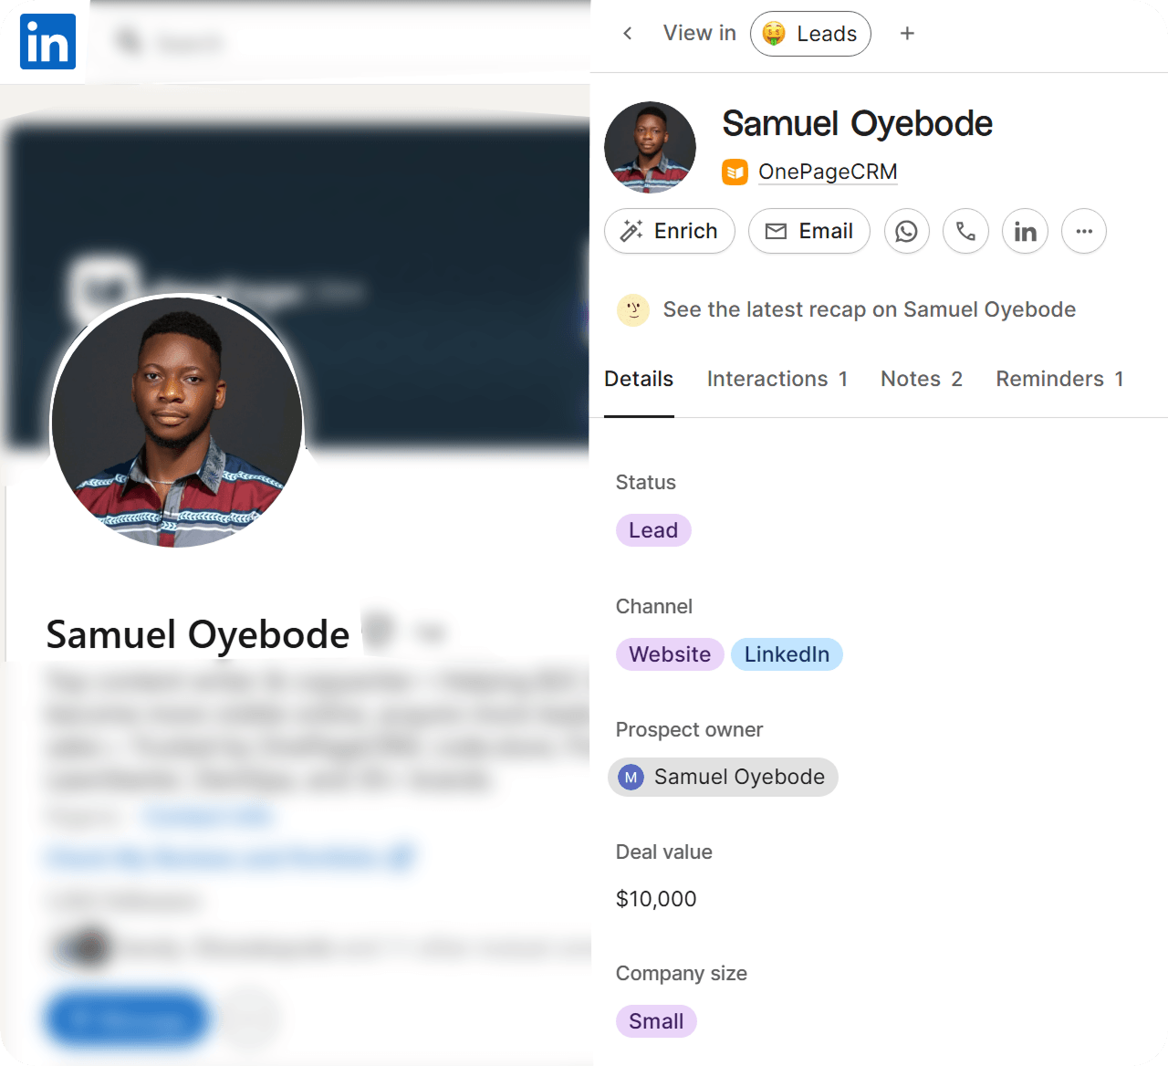Click the orange OnePageCRM company logo
This screenshot has width=1168, height=1066.
(735, 172)
